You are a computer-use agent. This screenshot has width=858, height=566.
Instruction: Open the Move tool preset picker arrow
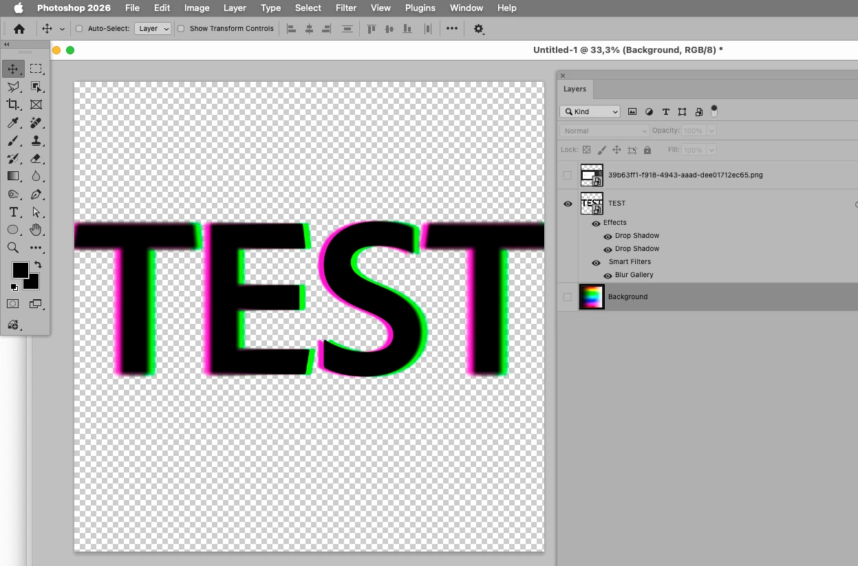62,29
